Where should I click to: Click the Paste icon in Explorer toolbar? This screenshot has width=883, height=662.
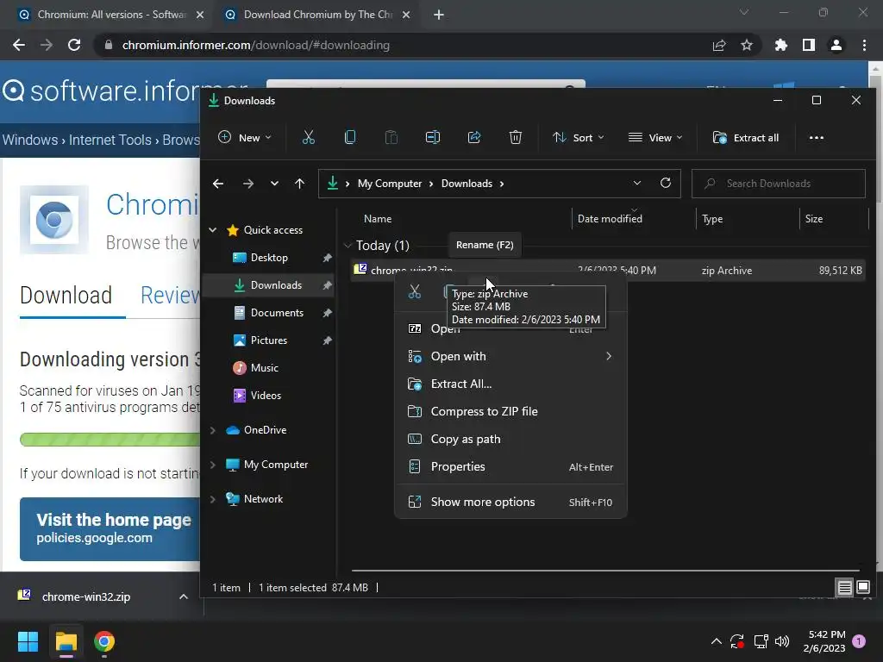pyautogui.click(x=391, y=137)
